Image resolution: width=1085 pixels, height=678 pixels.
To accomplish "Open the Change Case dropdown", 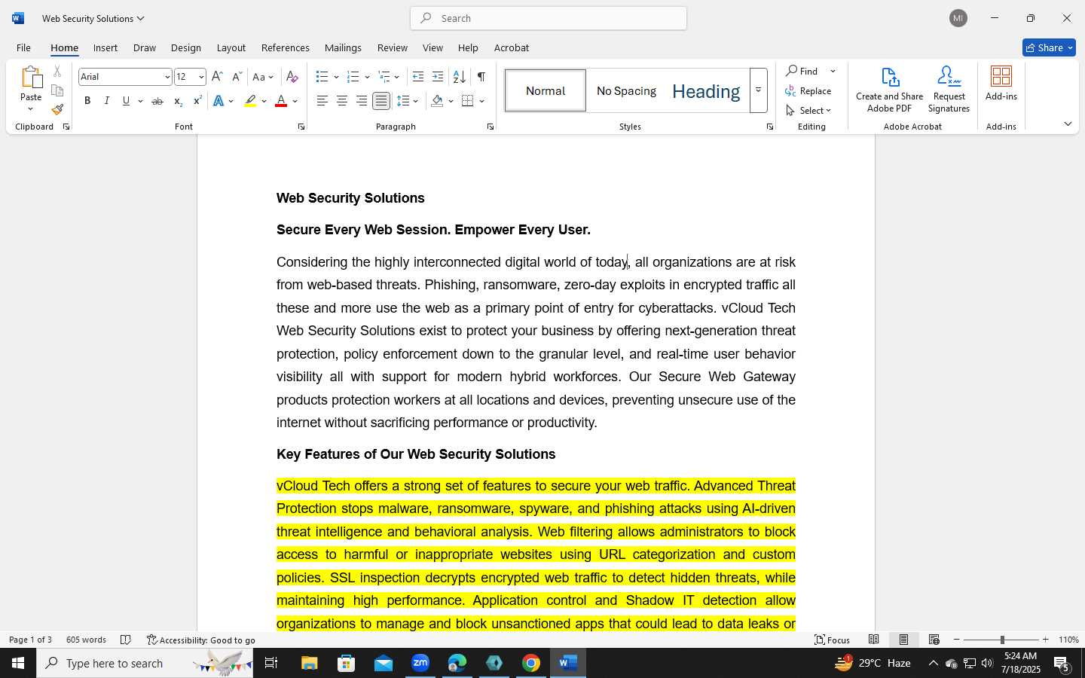I will point(263,77).
